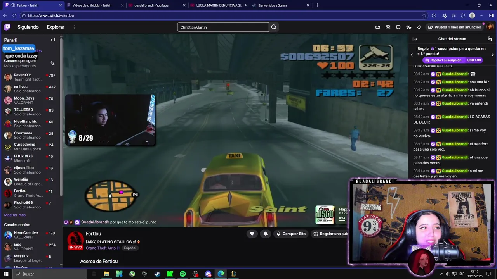Click Regala 1 suscripción button

click(x=452, y=60)
